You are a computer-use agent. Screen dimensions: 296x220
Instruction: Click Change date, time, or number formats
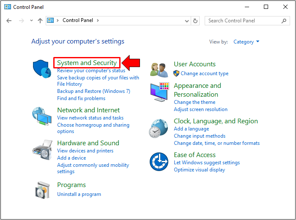click(217, 143)
